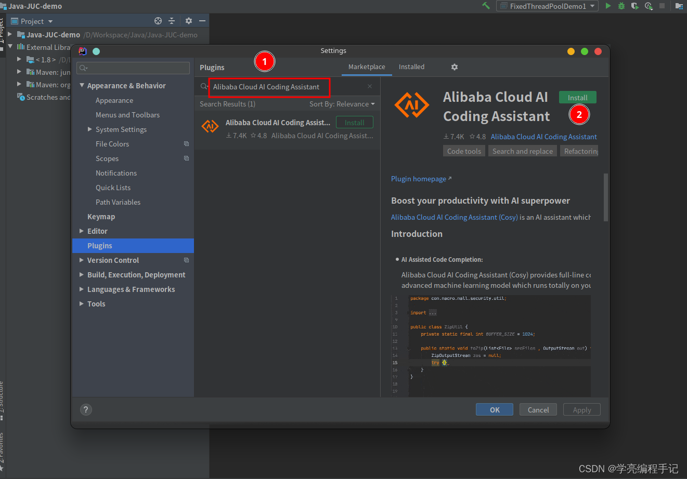Image resolution: width=687 pixels, height=479 pixels.
Task: Open the Plugin homepage link
Action: pos(419,179)
